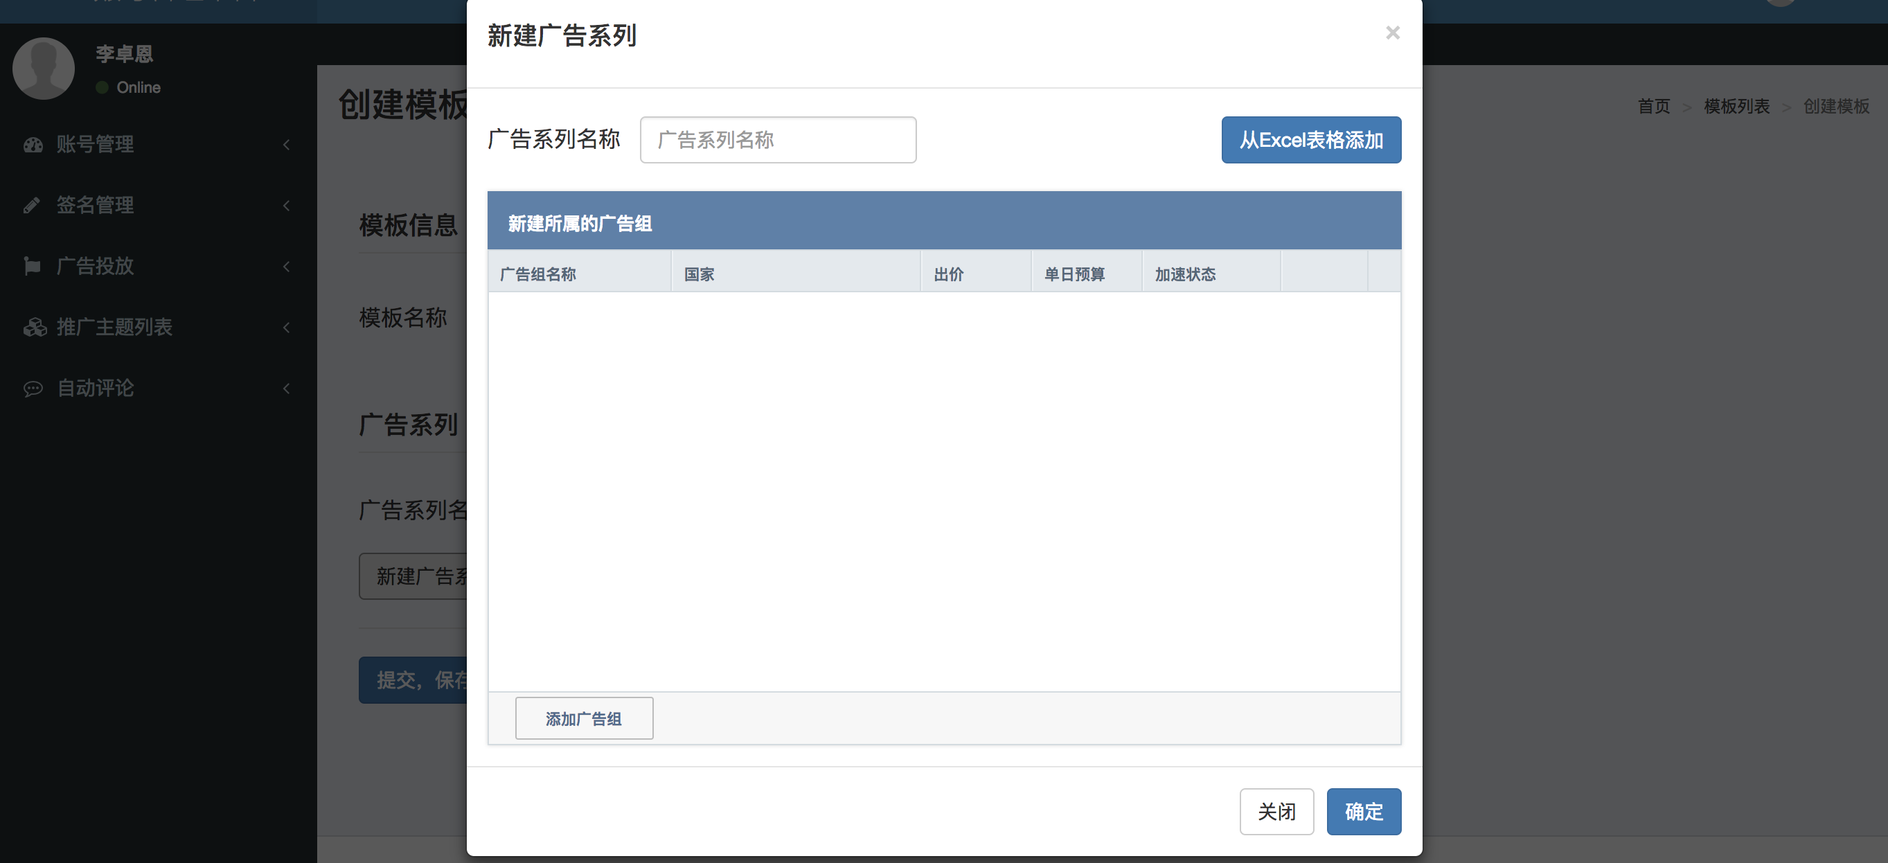Click the 首页 breadcrumb link
The width and height of the screenshot is (1888, 863).
(1653, 107)
